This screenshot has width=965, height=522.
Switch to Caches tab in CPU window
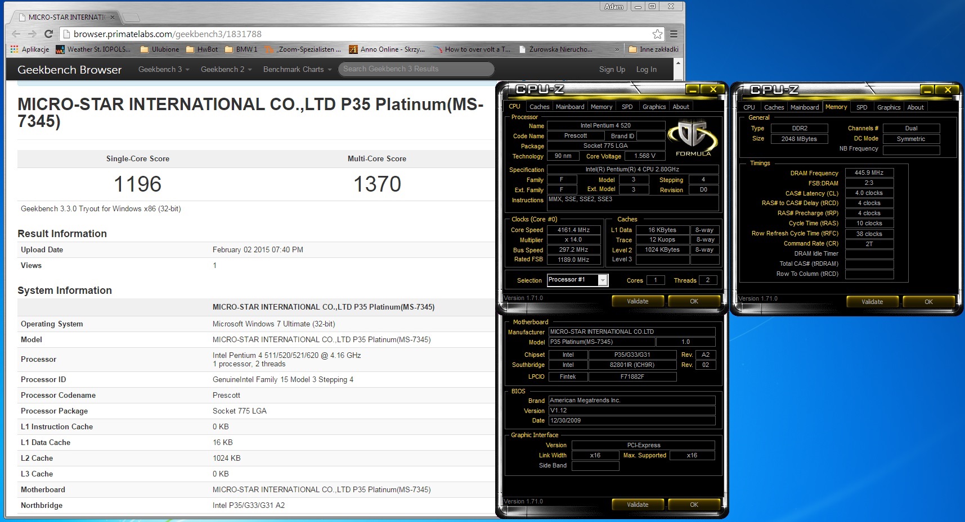[539, 107]
